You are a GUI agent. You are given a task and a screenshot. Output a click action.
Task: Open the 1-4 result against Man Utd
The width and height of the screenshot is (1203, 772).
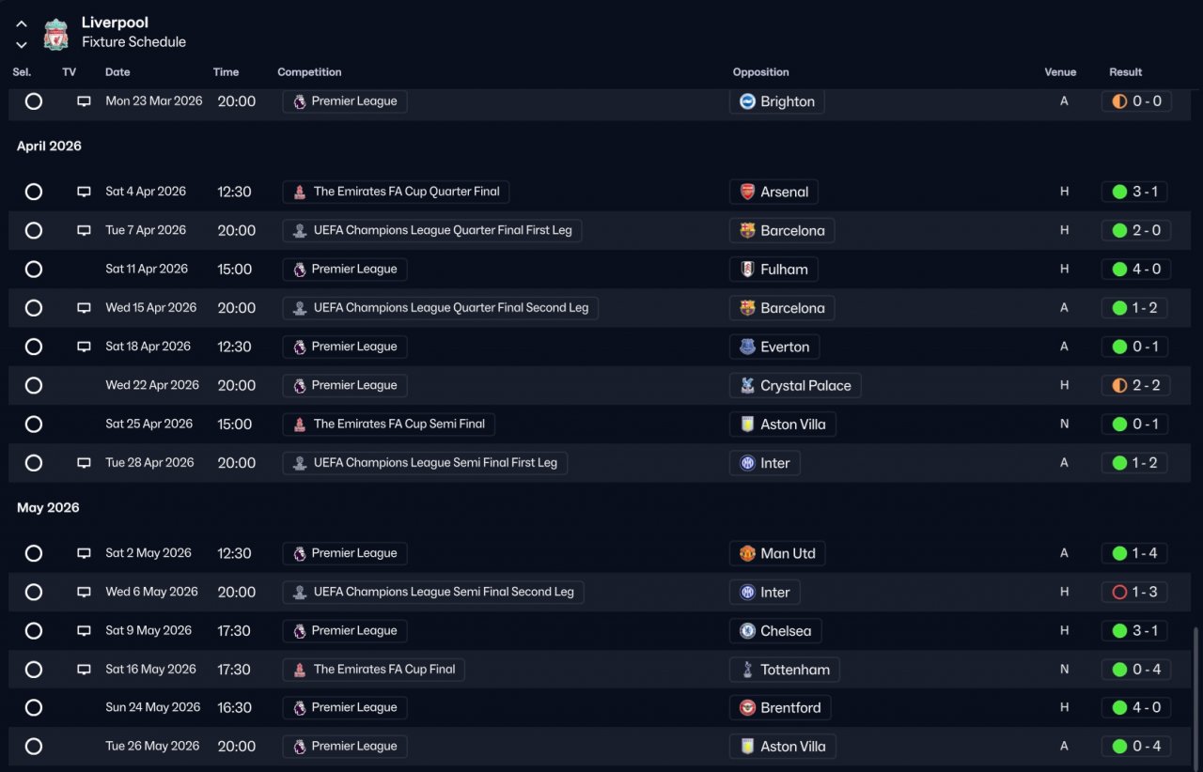click(1134, 553)
